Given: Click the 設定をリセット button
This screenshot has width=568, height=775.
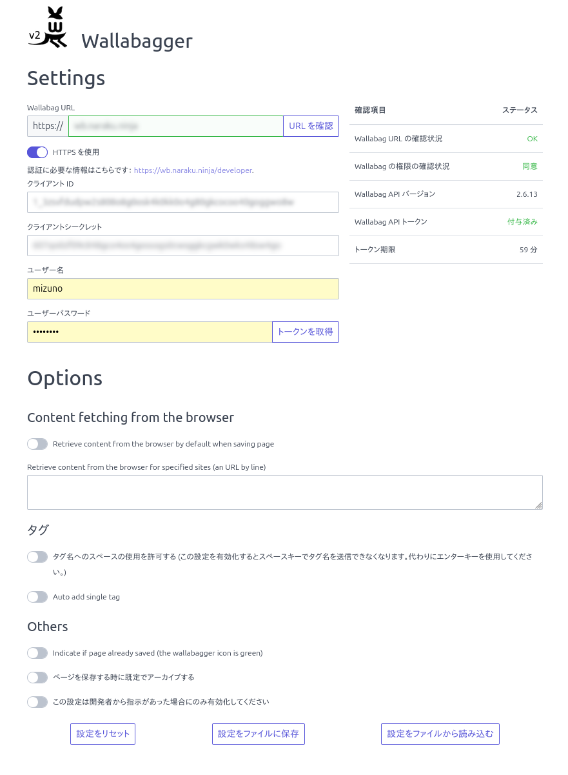Looking at the screenshot, I should [x=103, y=734].
